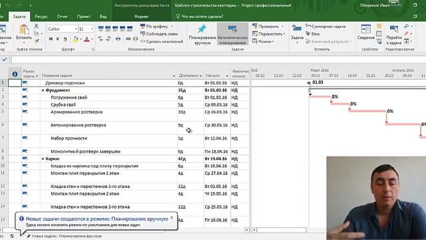The image size is (426, 240).
Task: Click Суммарная задача button
Action: pos(325,27)
